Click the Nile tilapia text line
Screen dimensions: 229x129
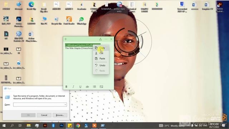click(x=79, y=48)
